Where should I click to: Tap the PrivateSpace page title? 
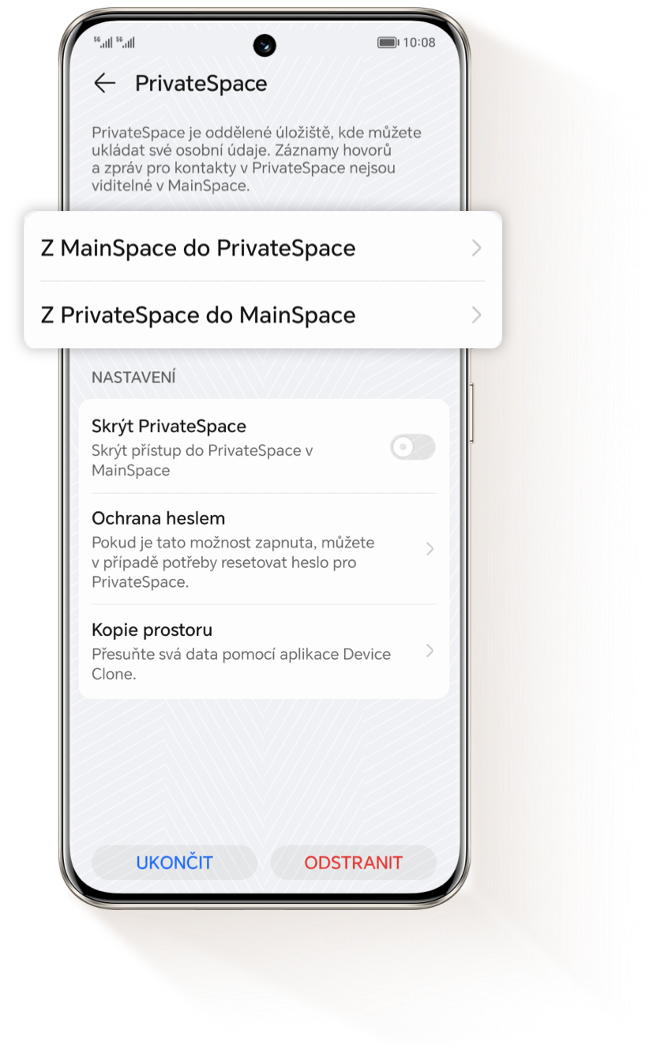201,84
